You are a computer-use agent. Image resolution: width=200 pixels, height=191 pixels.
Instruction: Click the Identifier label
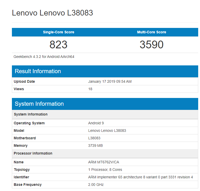click(21, 177)
